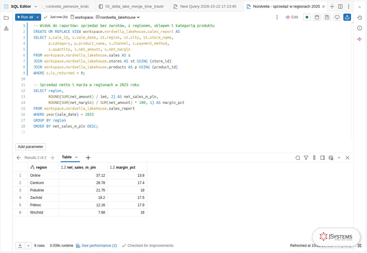Open the Table tab dropdown chevron
This screenshot has width=367, height=253.
pyautogui.click(x=76, y=157)
